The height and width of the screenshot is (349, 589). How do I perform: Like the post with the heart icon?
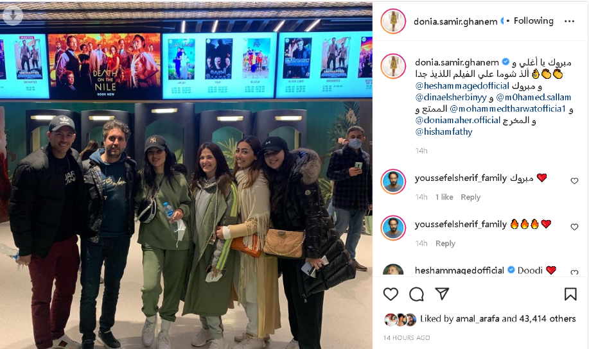pos(391,294)
